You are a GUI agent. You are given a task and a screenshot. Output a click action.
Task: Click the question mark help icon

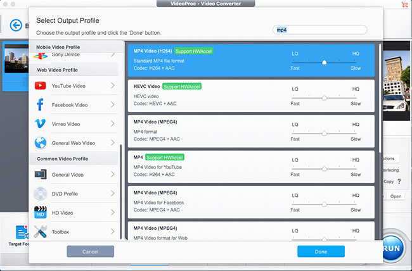399,182
